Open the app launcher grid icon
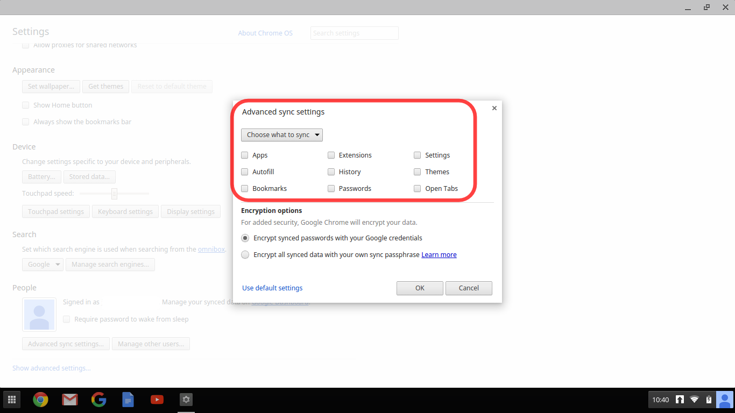The image size is (735, 413). [x=11, y=400]
